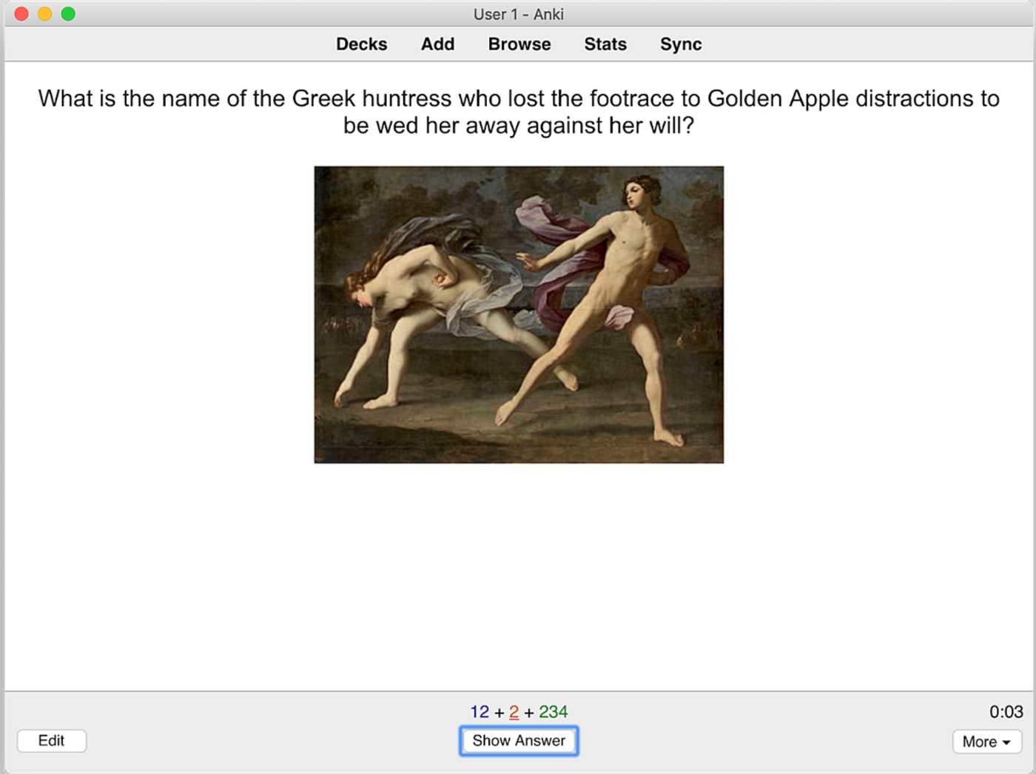The width and height of the screenshot is (1036, 774).
Task: Click the blue new cards count 12
Action: [x=480, y=712]
